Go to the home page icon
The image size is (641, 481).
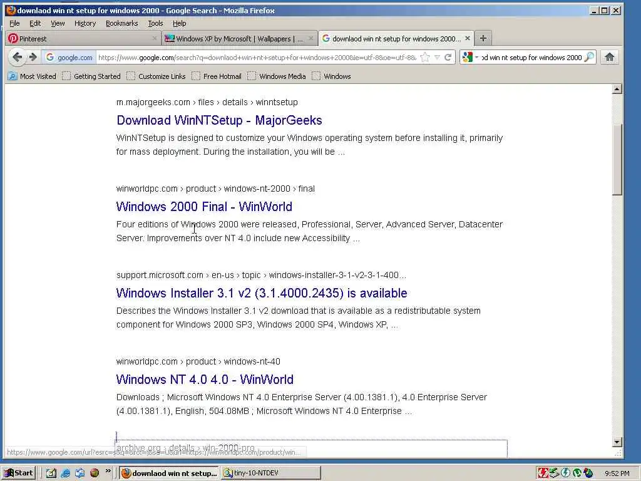[610, 57]
